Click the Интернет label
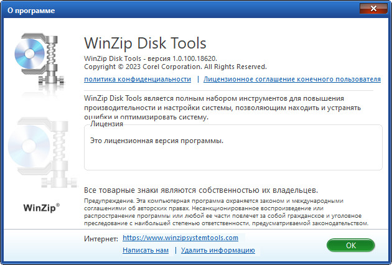The height and width of the screenshot is (265, 392). click(100, 238)
